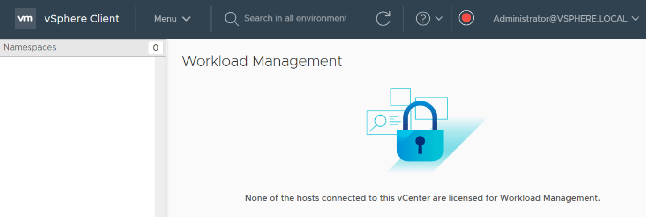
Task: Click the red circle indicator icon
Action: click(x=466, y=18)
